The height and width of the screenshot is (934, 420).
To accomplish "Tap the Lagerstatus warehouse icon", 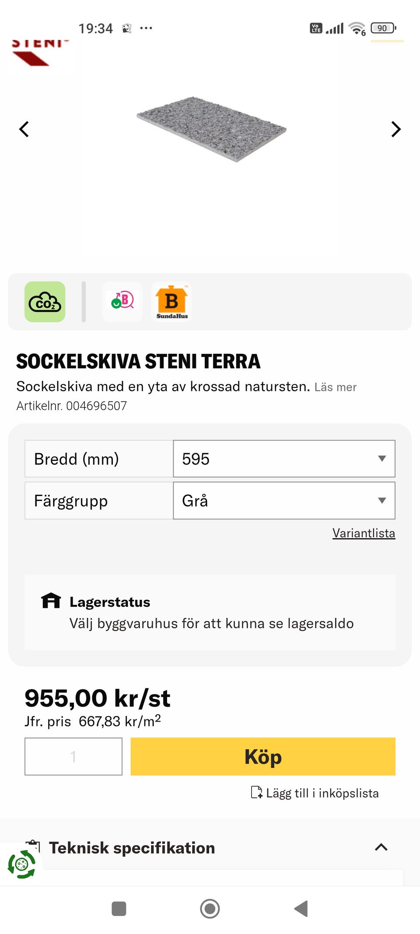I will pos(51,600).
